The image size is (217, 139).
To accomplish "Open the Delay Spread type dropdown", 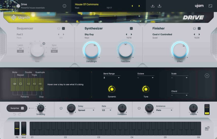I will click(x=86, y=110).
